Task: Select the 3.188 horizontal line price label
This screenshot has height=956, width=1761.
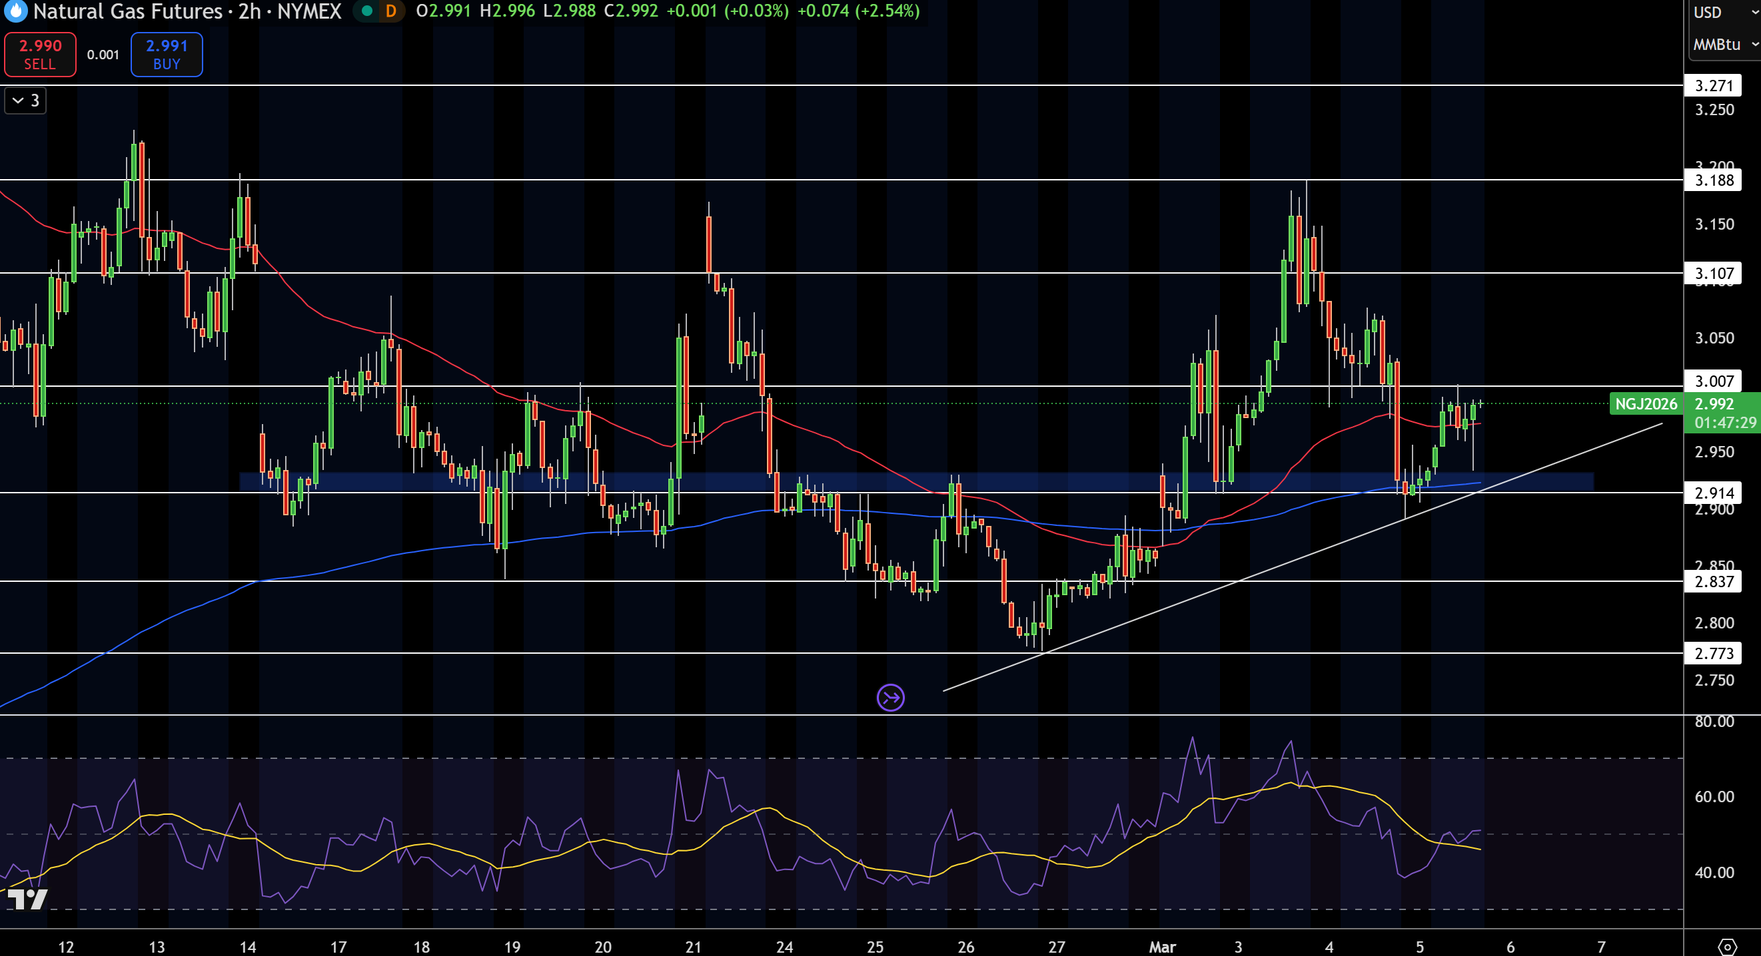Action: [x=1714, y=180]
